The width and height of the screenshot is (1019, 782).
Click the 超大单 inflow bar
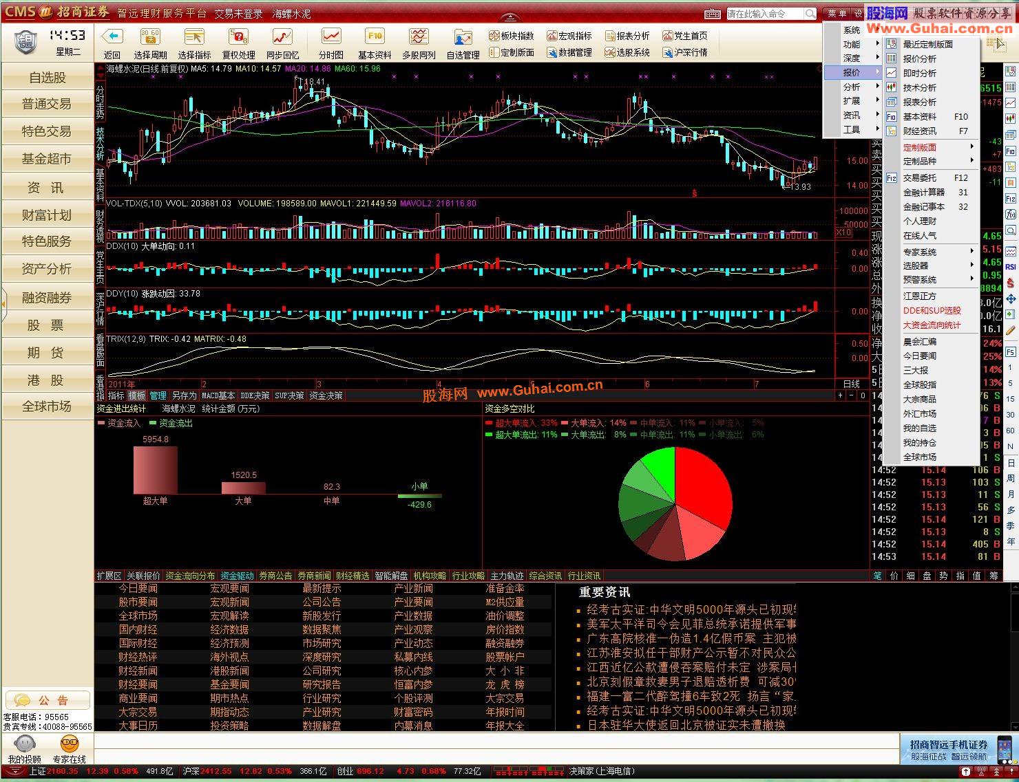(156, 470)
